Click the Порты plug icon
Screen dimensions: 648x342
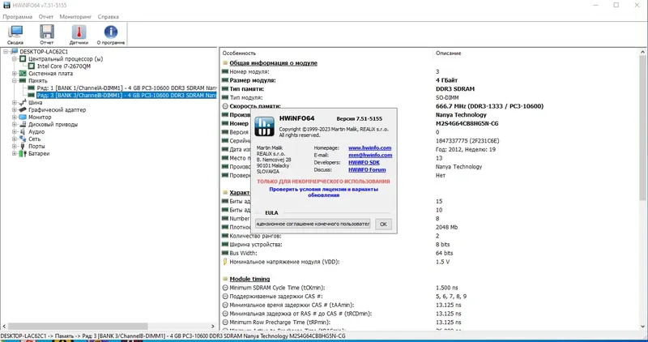[23, 147]
